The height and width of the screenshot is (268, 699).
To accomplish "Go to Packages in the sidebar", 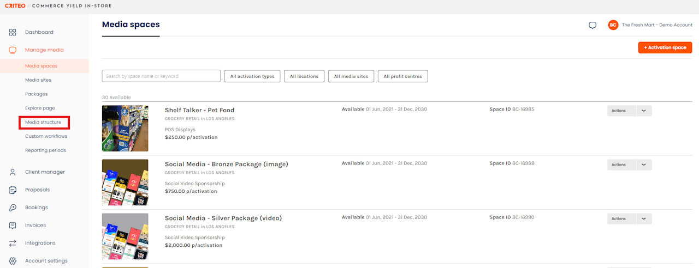I will pos(37,94).
